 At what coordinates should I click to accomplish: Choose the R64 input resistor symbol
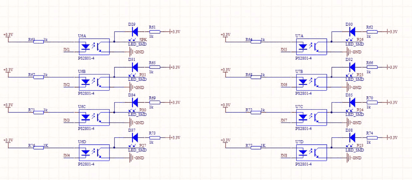[x=256, y=42]
